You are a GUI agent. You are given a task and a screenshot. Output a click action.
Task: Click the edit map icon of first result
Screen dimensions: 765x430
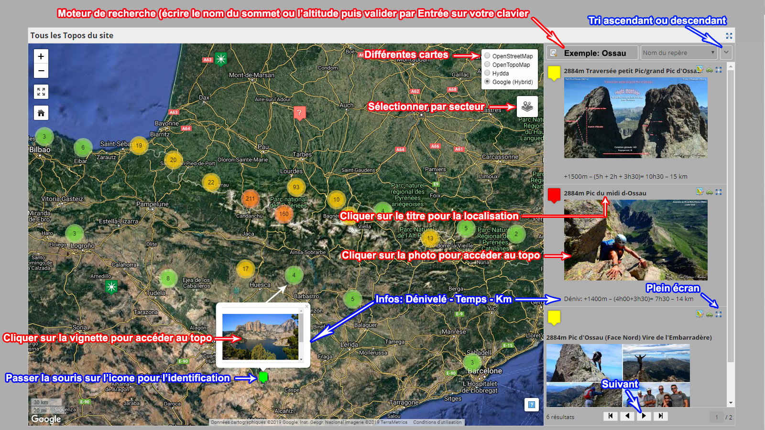tap(700, 70)
